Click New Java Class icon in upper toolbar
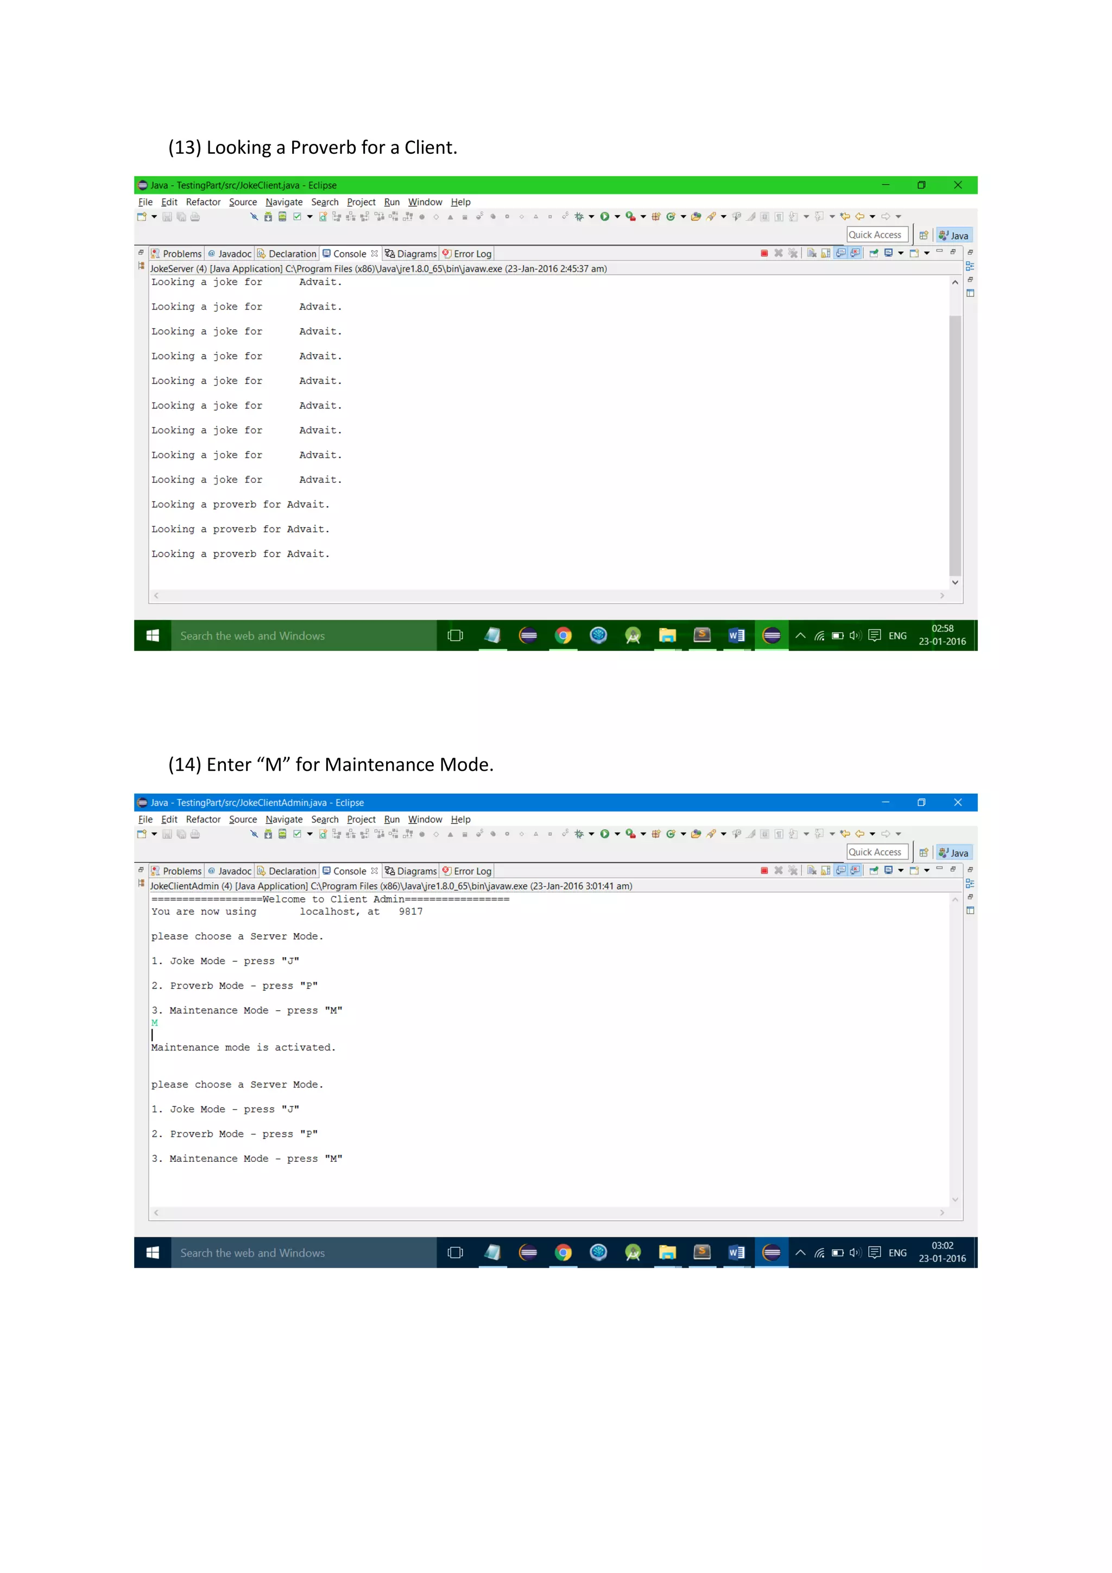Viewport: 1112px width, 1573px height. click(x=671, y=217)
